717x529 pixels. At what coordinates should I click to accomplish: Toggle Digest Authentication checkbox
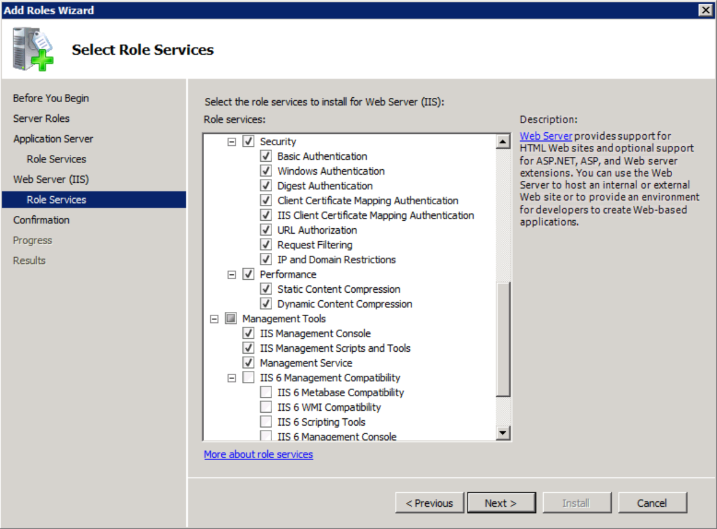coord(265,186)
